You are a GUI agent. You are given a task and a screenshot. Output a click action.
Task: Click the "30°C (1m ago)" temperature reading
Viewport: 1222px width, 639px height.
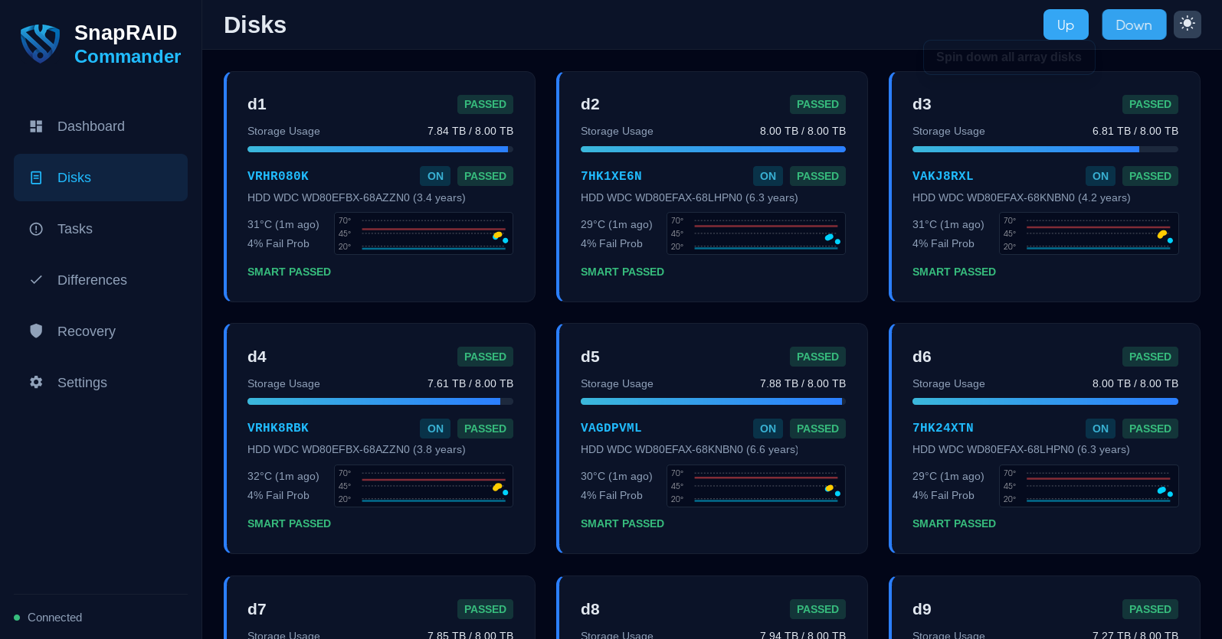click(617, 476)
